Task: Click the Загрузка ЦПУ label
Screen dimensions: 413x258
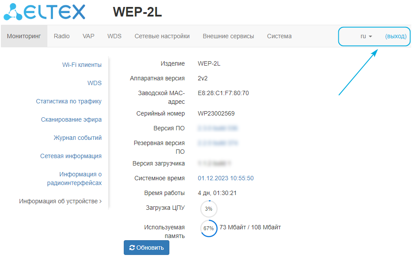Action: pyautogui.click(x=165, y=208)
